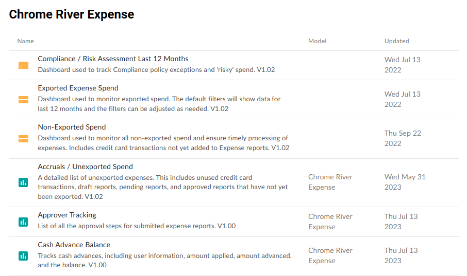467x276 pixels.
Task: Open Compliance / Risk Assessment Last 12 Months dashboard
Action: 113,59
